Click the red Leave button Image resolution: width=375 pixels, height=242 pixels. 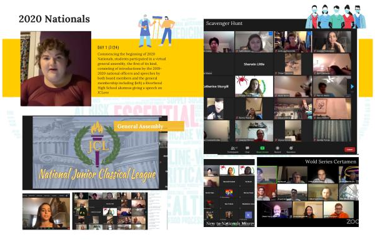[x=349, y=150]
